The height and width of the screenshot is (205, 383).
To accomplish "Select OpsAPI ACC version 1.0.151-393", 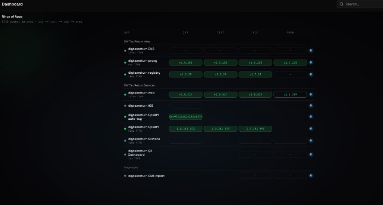I will click(x=255, y=129).
